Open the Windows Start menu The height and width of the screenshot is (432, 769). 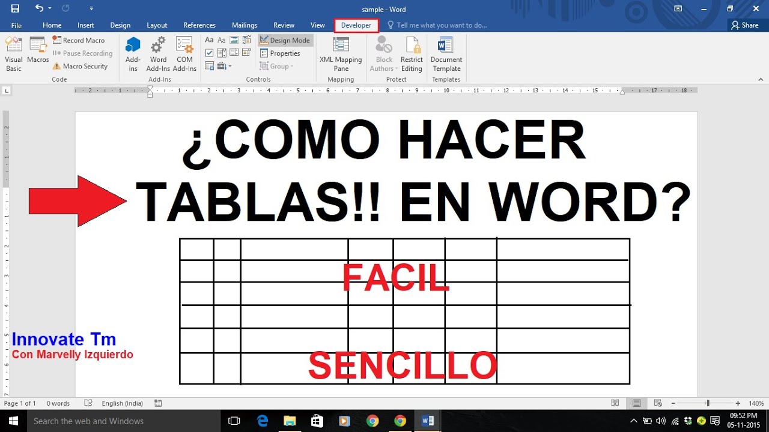click(13, 421)
